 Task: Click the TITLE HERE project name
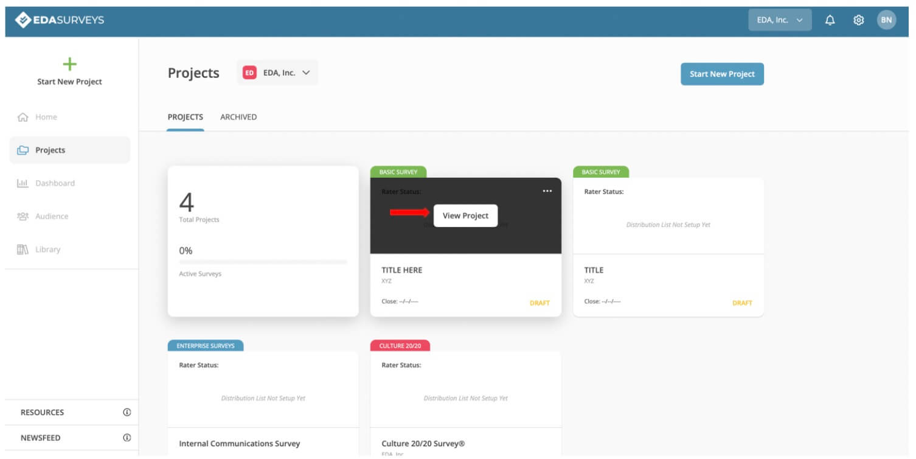pyautogui.click(x=401, y=270)
